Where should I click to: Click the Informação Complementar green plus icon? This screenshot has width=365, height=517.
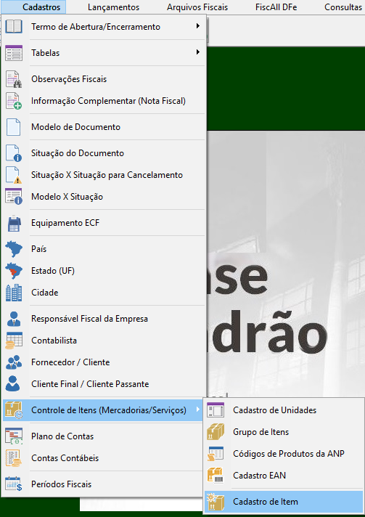coord(14,101)
